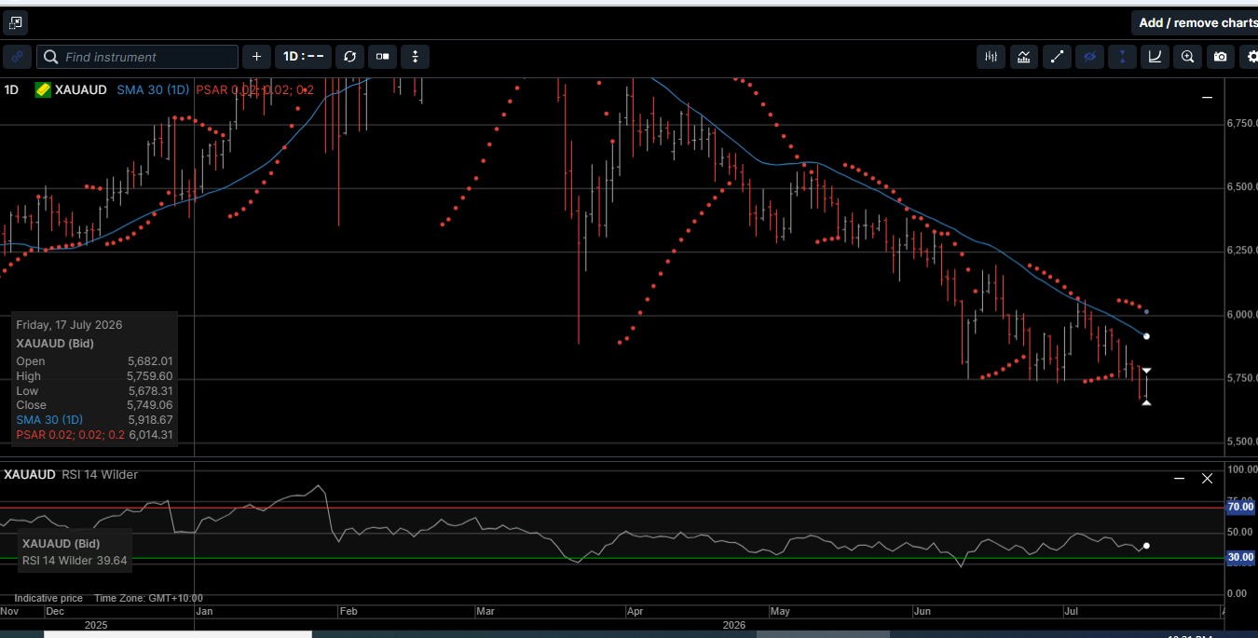Click Add / remove charts button
Screen dimensions: 1258x638
[x=1195, y=22]
